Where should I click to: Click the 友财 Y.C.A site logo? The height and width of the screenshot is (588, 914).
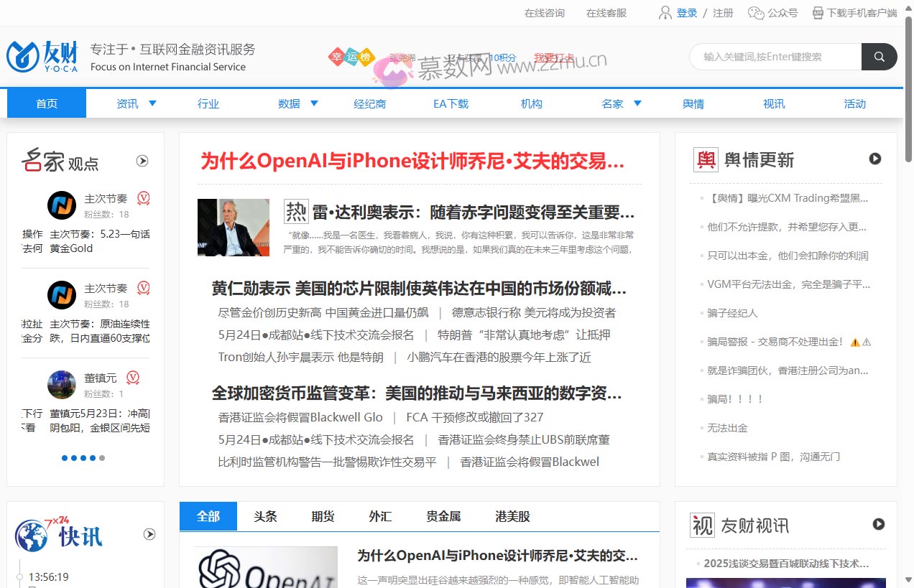coord(43,56)
